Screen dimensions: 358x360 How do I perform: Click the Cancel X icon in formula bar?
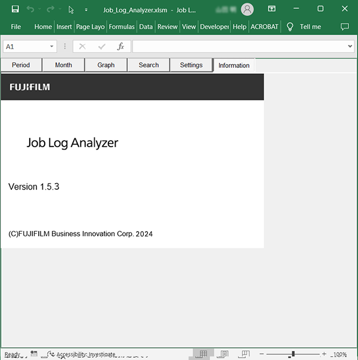tap(82, 46)
